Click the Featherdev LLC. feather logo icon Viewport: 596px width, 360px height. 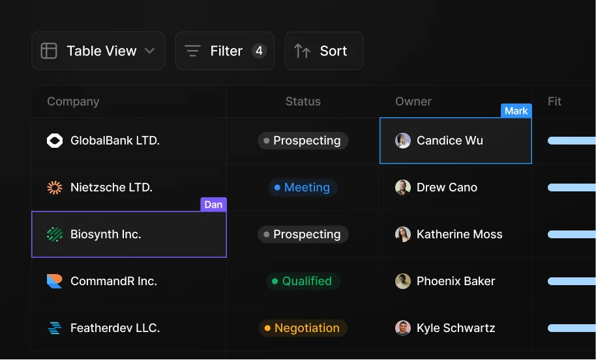click(55, 328)
